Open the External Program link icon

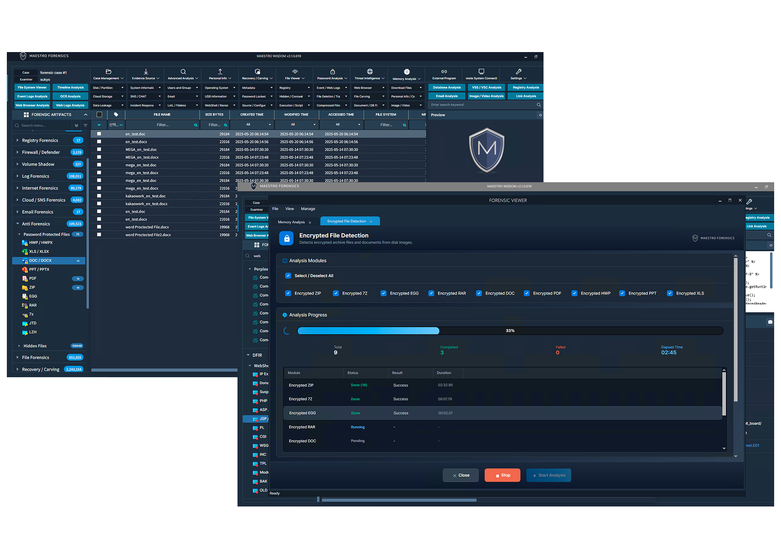coord(444,72)
